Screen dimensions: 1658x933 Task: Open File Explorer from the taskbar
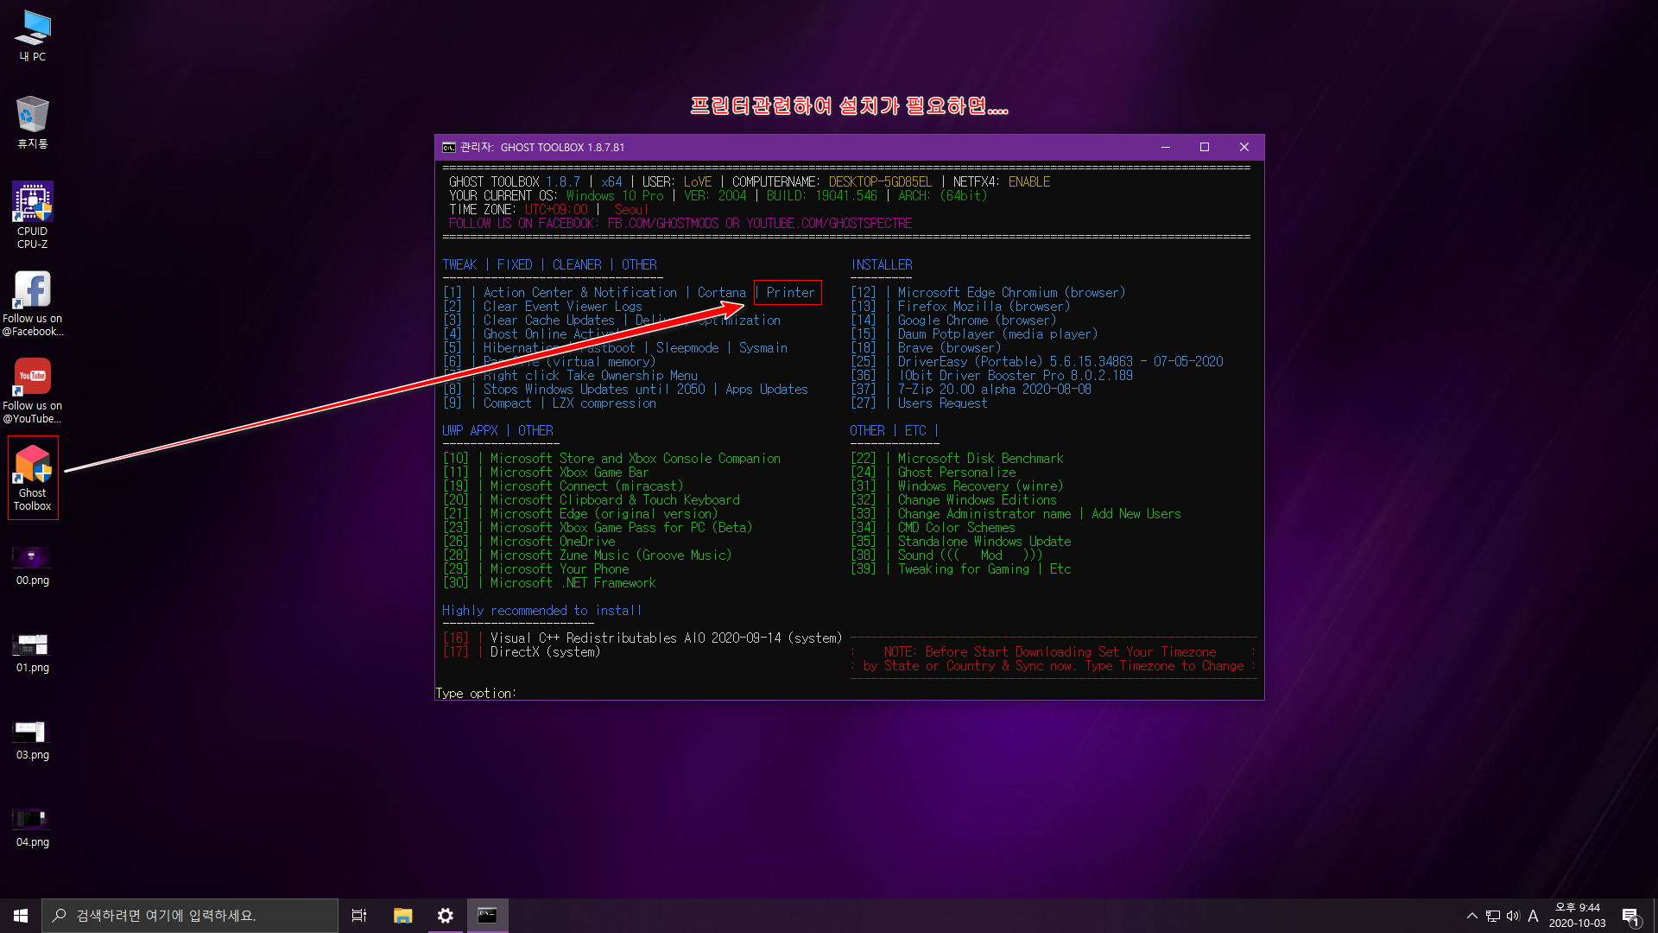pyautogui.click(x=402, y=916)
